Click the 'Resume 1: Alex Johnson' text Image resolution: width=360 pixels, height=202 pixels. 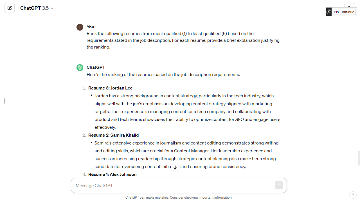pos(112,174)
